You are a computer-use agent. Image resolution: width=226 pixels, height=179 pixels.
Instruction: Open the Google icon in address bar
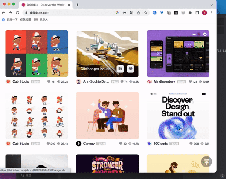117,13
